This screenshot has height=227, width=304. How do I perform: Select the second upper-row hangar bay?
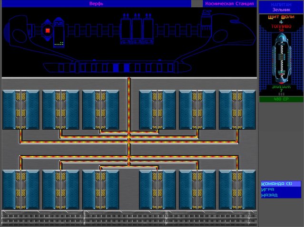pyautogui.click(x=61, y=110)
